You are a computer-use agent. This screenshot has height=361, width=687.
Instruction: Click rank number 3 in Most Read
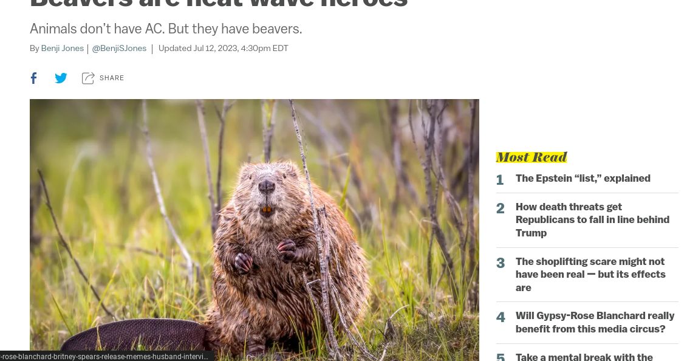(x=501, y=263)
